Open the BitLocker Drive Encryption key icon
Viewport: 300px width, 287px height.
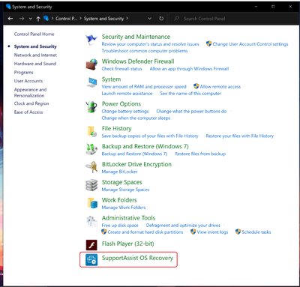click(x=91, y=167)
